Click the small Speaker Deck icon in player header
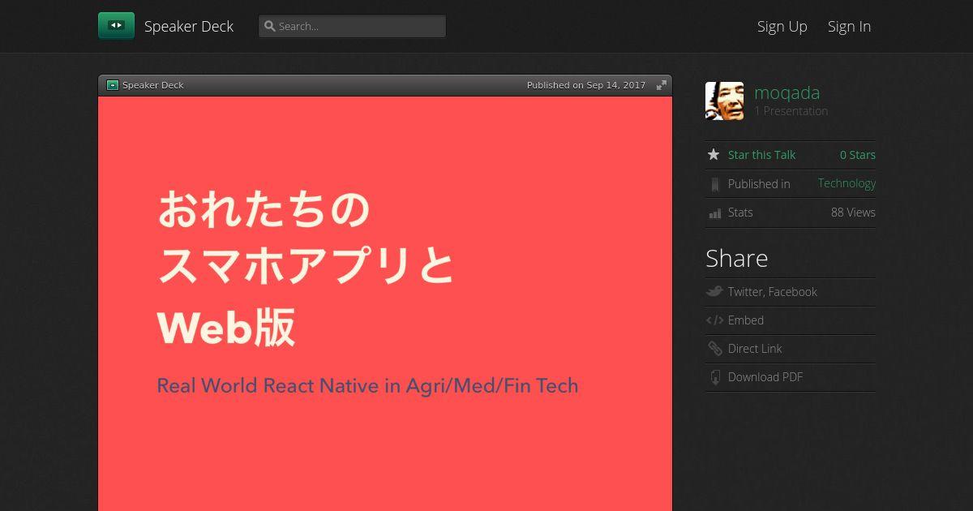This screenshot has height=511, width=973. pos(113,85)
